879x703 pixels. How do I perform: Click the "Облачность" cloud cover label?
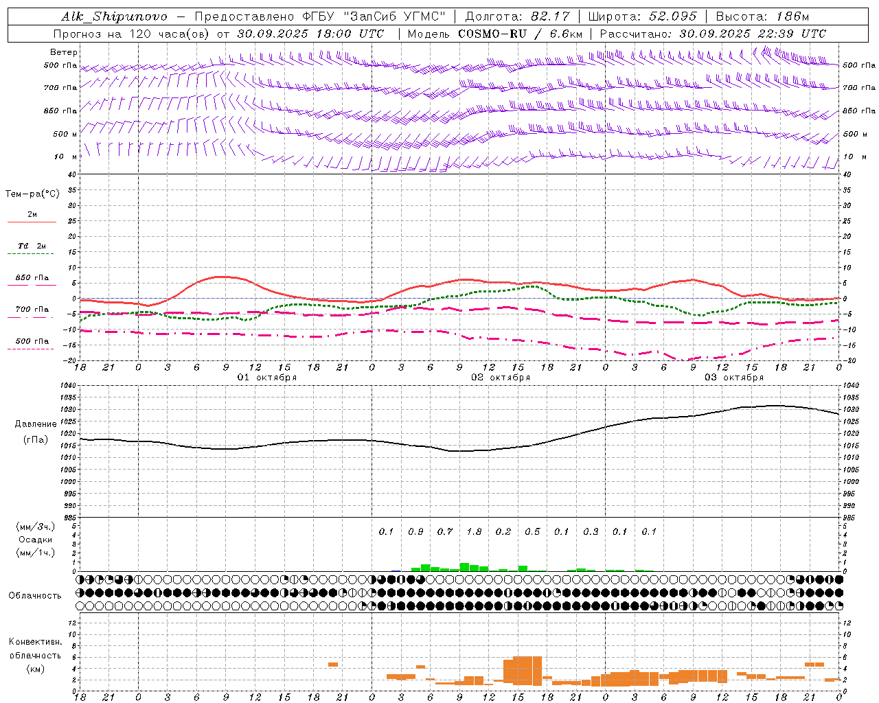click(x=35, y=596)
